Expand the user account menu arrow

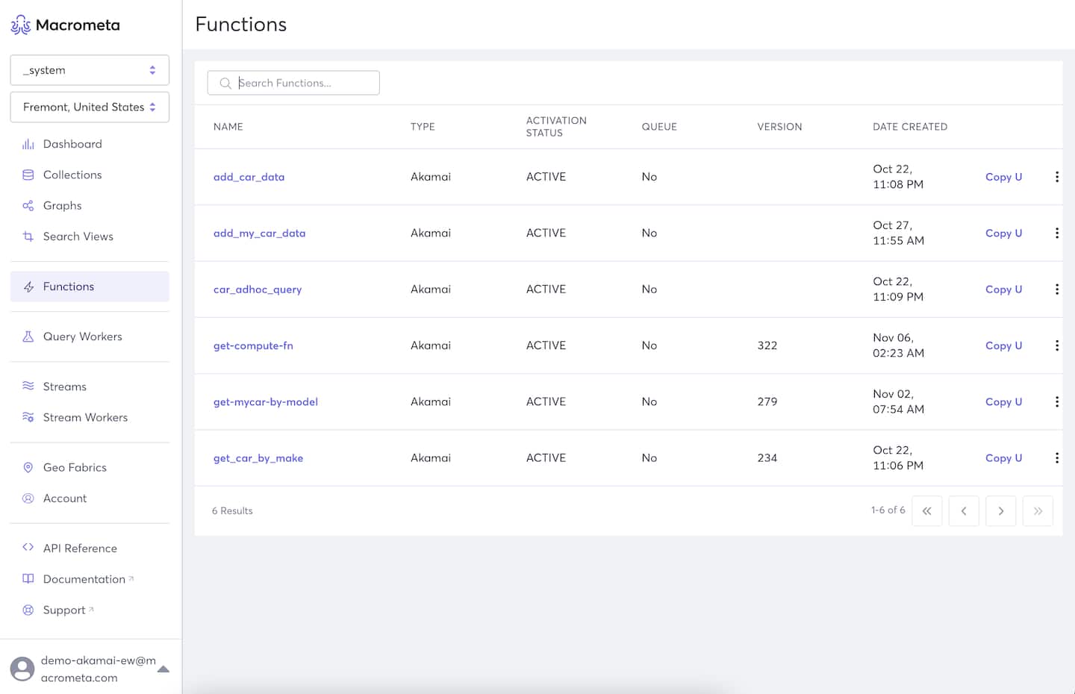[163, 669]
